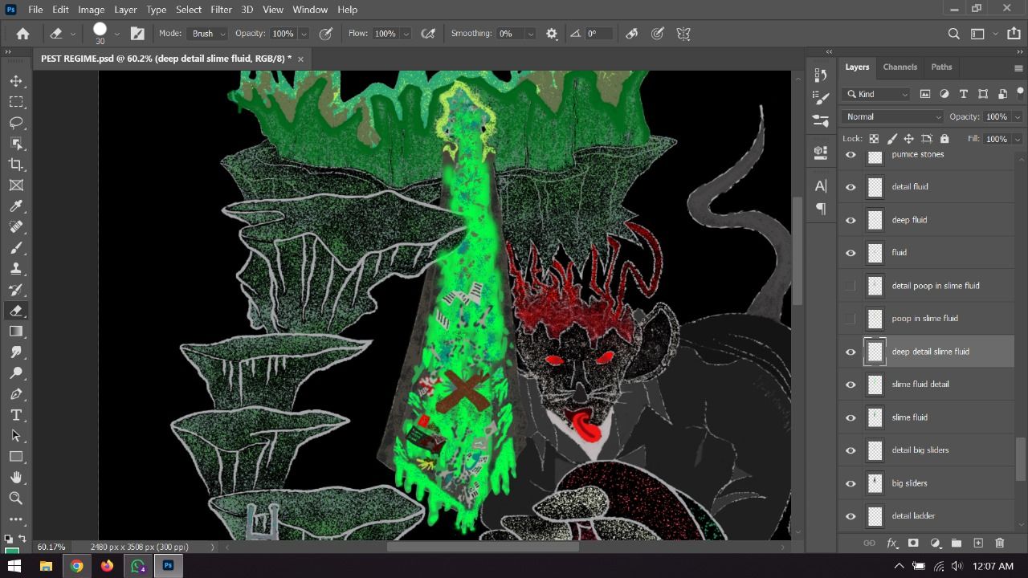1028x578 pixels.
Task: Select the Lasso tool
Action: point(15,123)
